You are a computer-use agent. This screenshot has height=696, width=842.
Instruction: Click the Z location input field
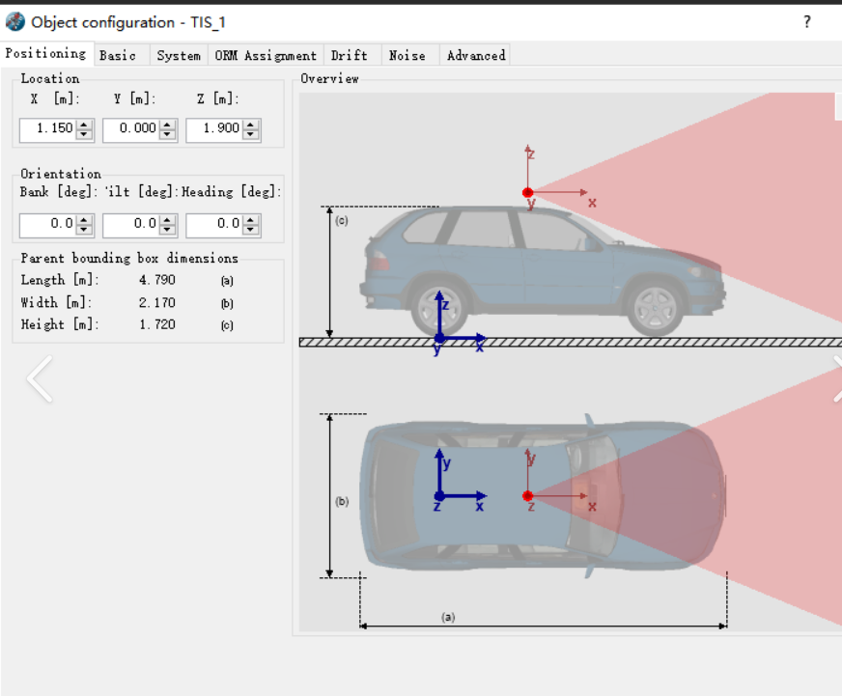(x=213, y=129)
